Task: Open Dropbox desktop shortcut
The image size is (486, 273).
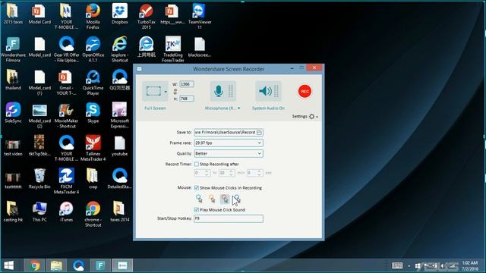Action: pyautogui.click(x=120, y=14)
